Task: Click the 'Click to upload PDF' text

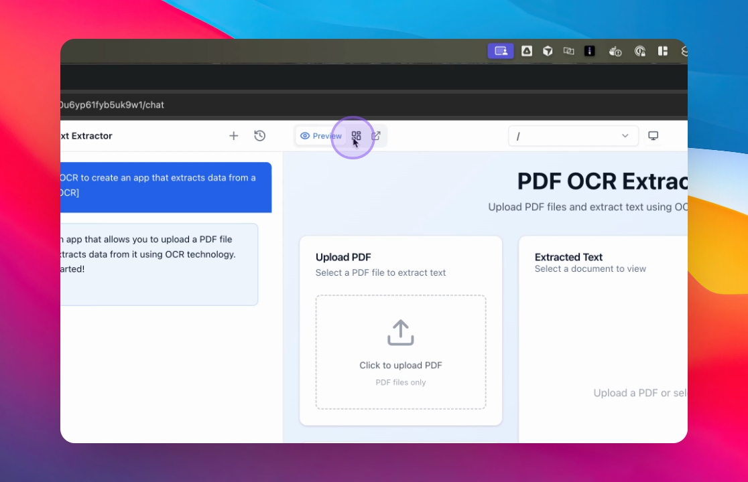Action: tap(401, 366)
